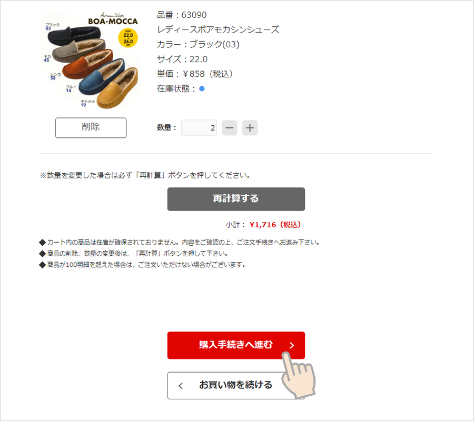The width and height of the screenshot is (474, 421).
Task: Click the hand pointer illustration
Action: tap(298, 374)
